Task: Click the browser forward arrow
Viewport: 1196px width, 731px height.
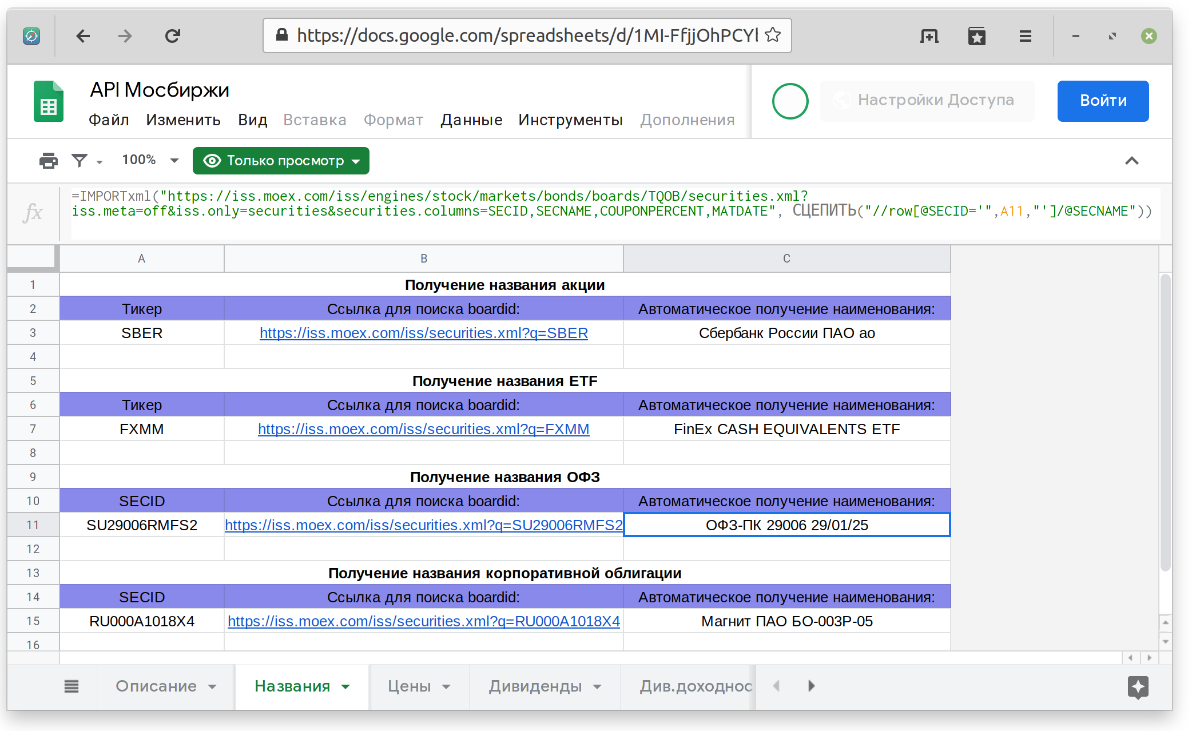Action: tap(125, 36)
